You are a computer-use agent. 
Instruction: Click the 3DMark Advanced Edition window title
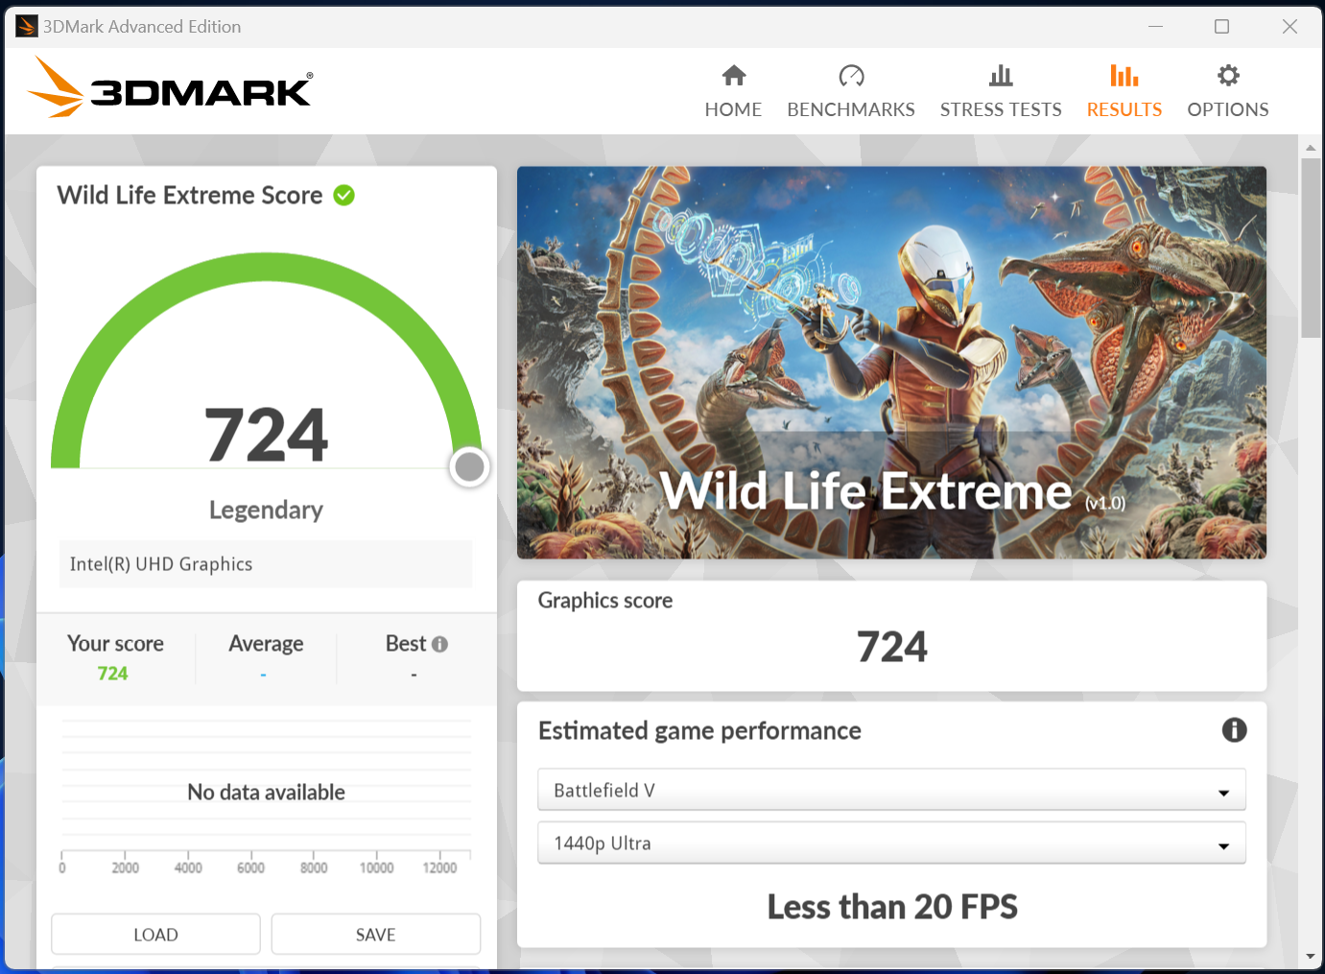(142, 27)
